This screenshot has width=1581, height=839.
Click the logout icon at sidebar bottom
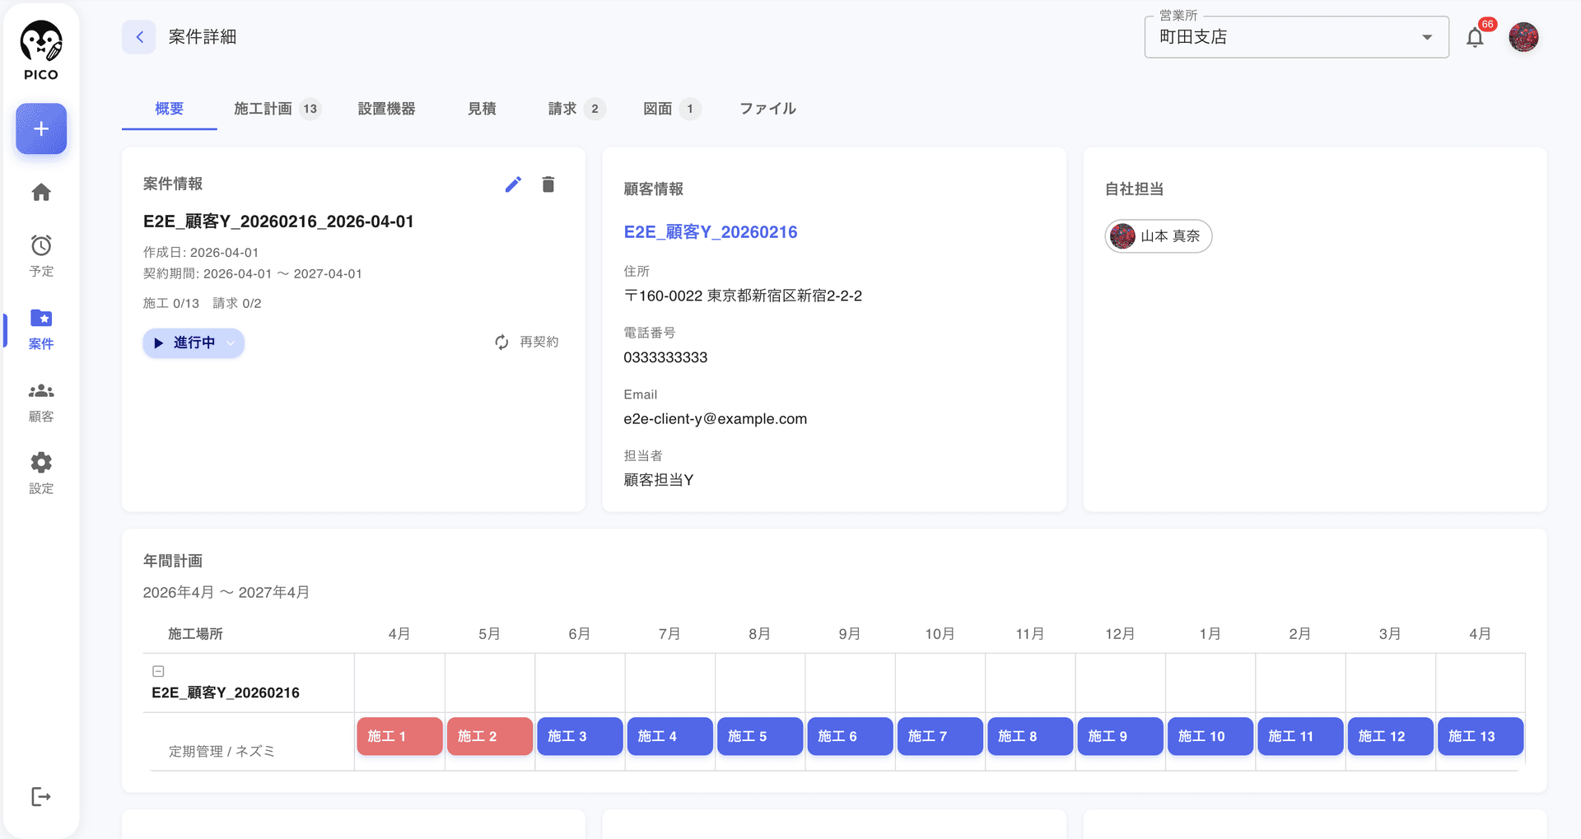(x=41, y=796)
